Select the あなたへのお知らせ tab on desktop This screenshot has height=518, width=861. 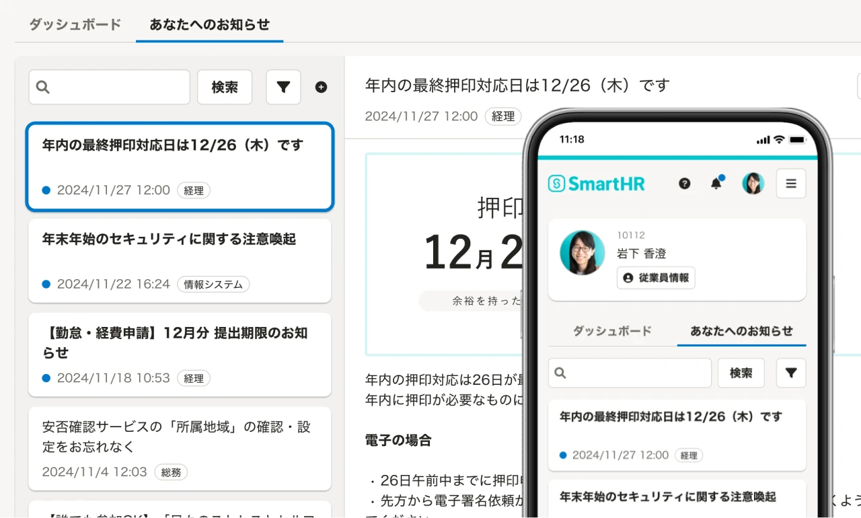tap(209, 24)
